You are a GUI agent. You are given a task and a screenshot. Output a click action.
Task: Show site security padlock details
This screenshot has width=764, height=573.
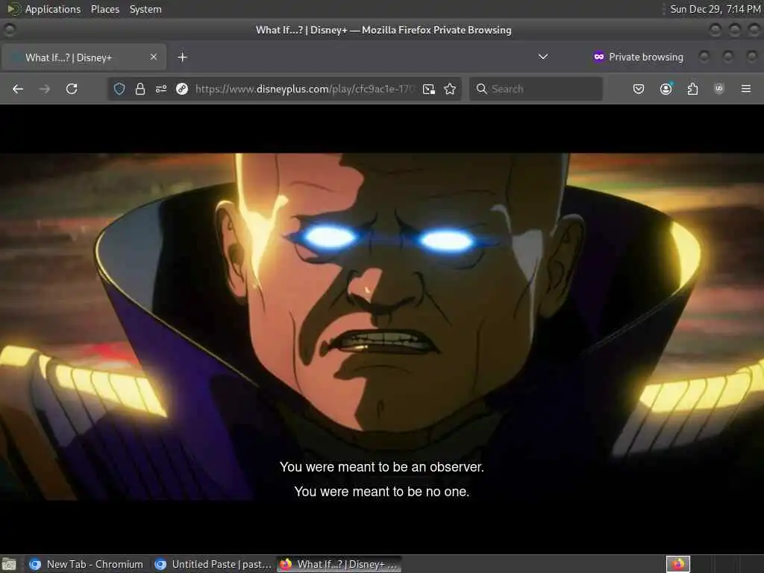pos(140,89)
